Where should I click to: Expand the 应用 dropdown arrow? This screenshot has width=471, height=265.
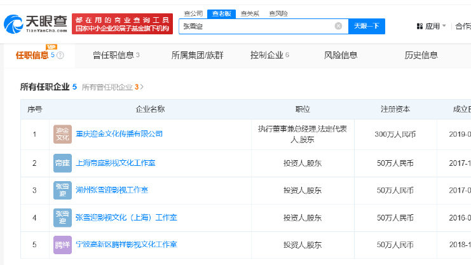click(x=444, y=26)
